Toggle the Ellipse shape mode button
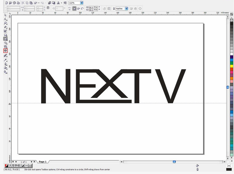 (x=74, y=9)
